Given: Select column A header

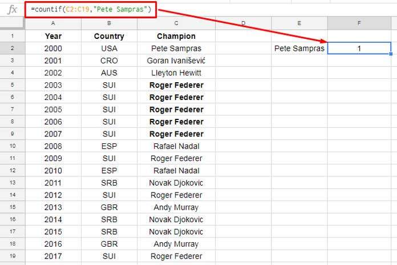Looking at the screenshot, I should tap(53, 23).
